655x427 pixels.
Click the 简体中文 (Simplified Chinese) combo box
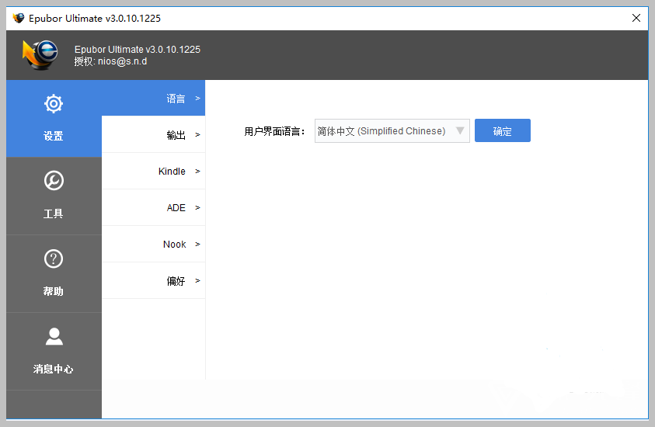pos(392,130)
